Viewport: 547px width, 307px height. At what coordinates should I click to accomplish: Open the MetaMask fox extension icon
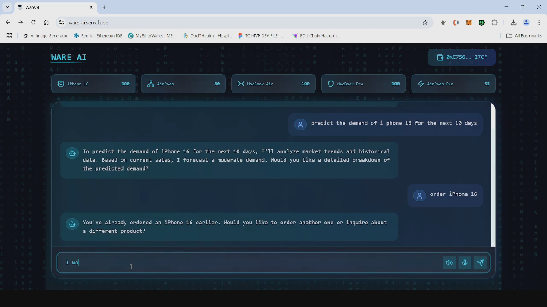(469, 23)
